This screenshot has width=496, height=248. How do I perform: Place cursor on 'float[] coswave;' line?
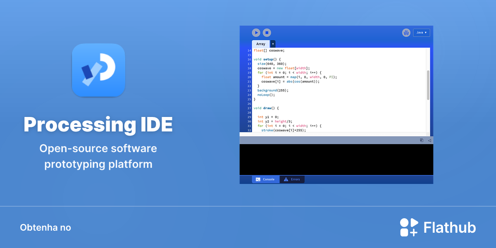tap(269, 50)
